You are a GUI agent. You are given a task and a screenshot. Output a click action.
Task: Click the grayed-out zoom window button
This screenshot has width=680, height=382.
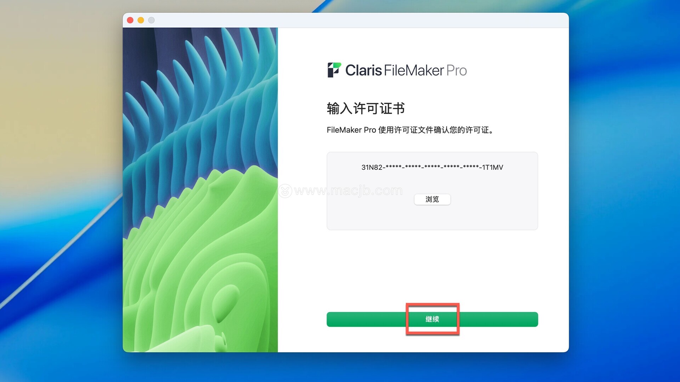point(151,20)
